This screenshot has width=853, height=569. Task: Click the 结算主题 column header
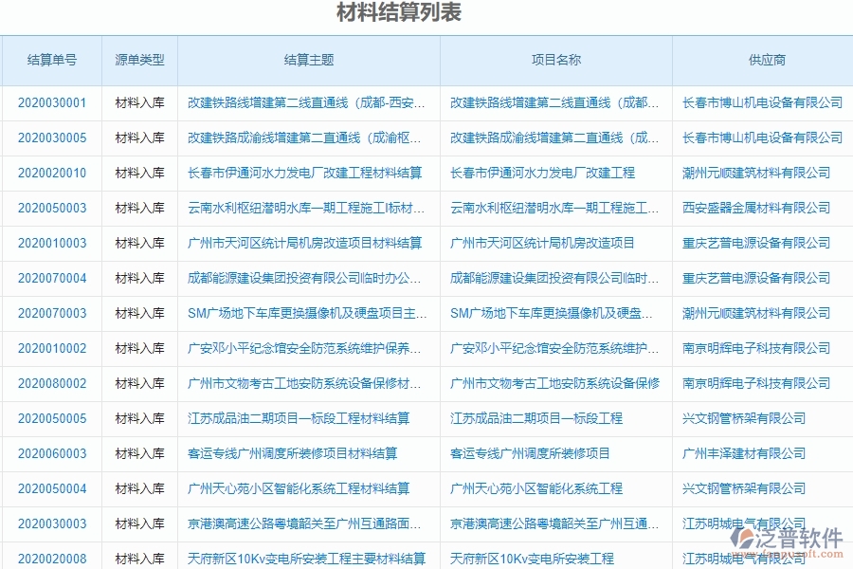[x=305, y=60]
